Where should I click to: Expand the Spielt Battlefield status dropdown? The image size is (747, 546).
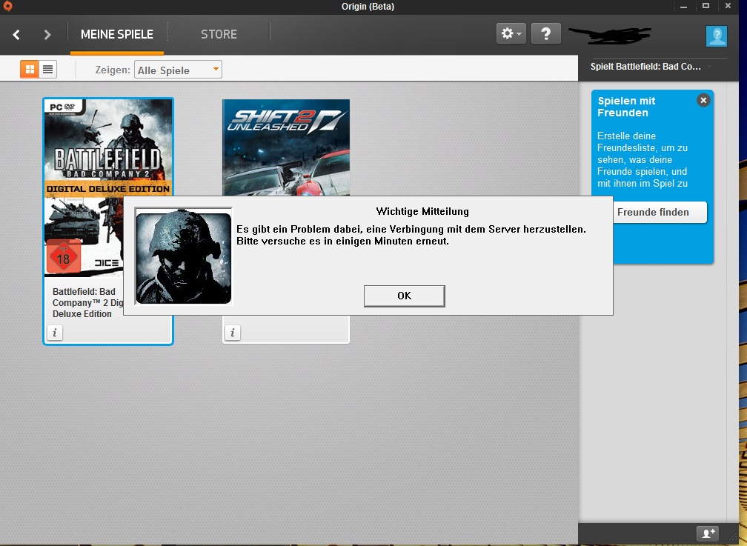coord(710,67)
